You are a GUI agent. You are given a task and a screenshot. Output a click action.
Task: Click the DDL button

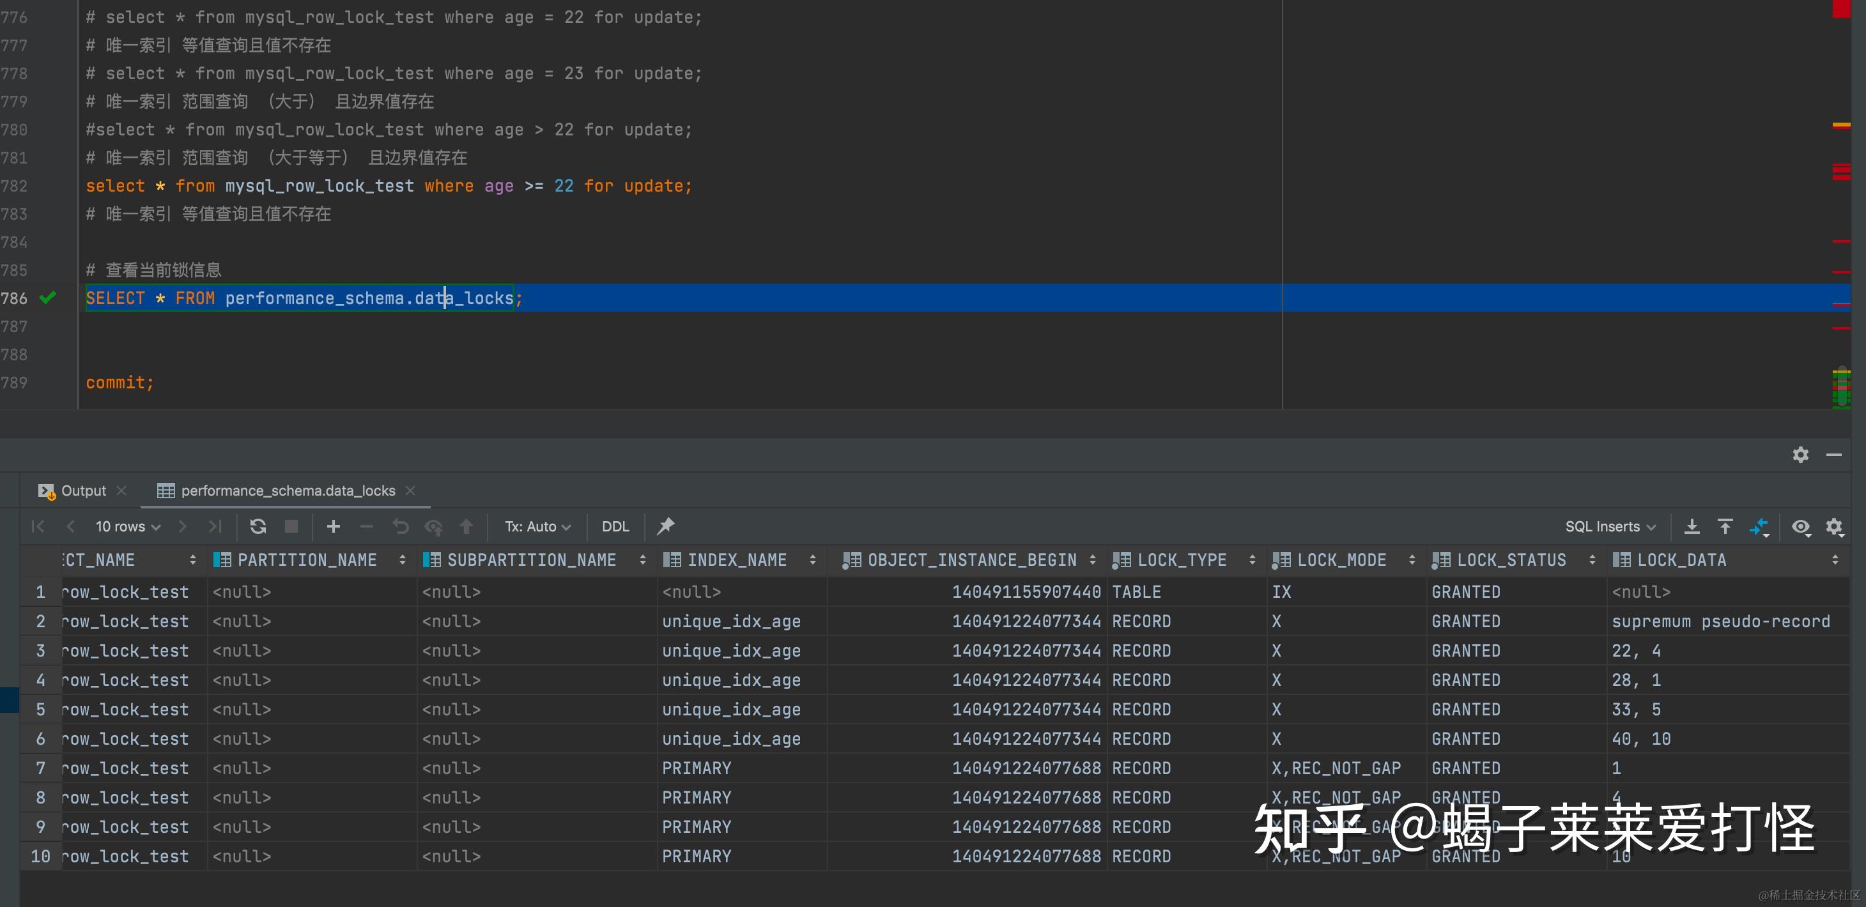click(615, 526)
